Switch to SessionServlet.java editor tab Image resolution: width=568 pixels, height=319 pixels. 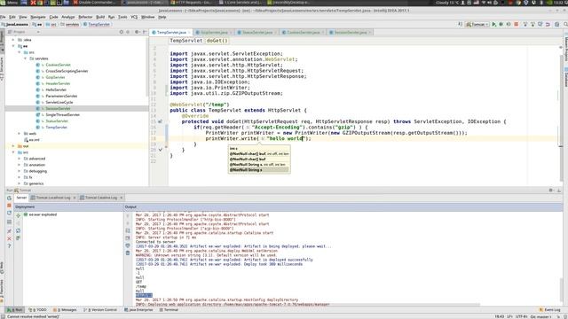[x=350, y=32]
